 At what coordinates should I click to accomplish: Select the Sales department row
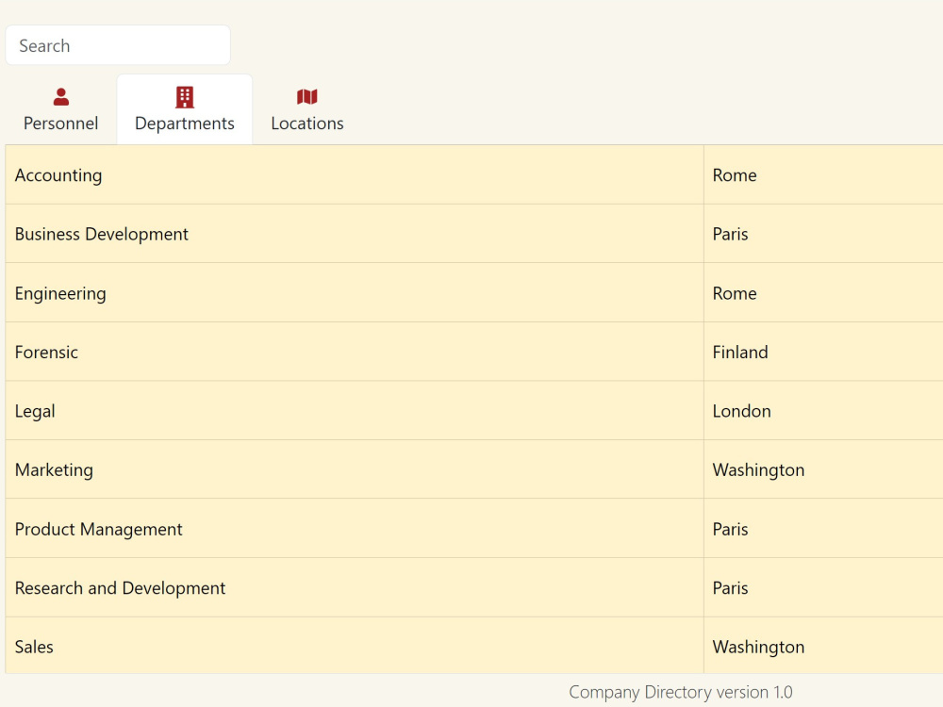474,647
